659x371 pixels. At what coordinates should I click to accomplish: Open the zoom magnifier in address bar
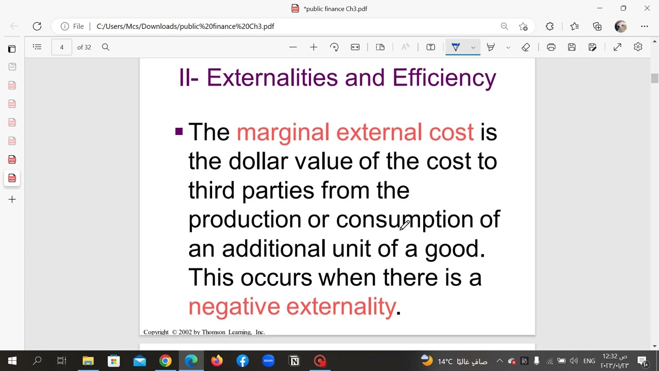(505, 26)
